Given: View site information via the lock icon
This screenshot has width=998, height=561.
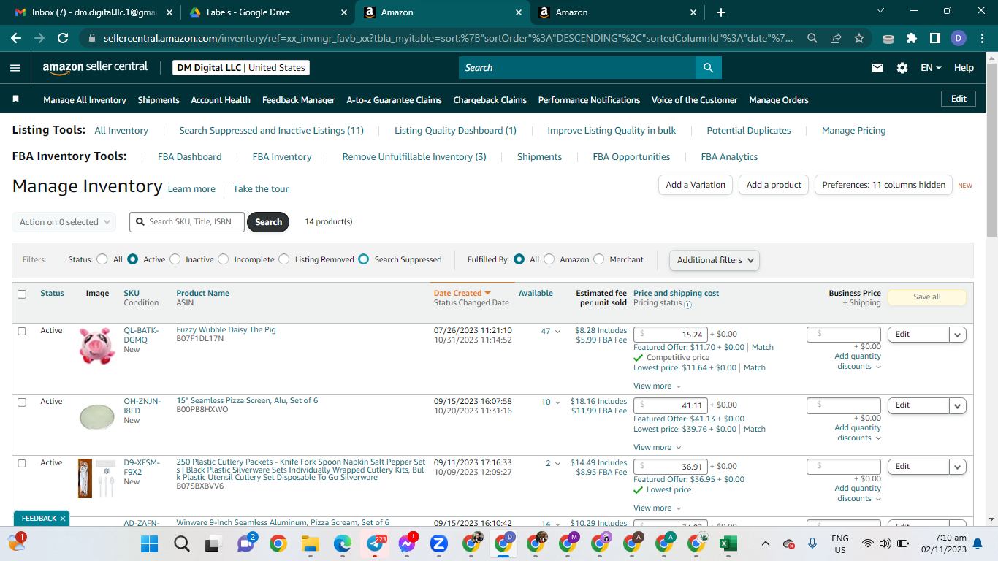Looking at the screenshot, I should tap(92, 38).
